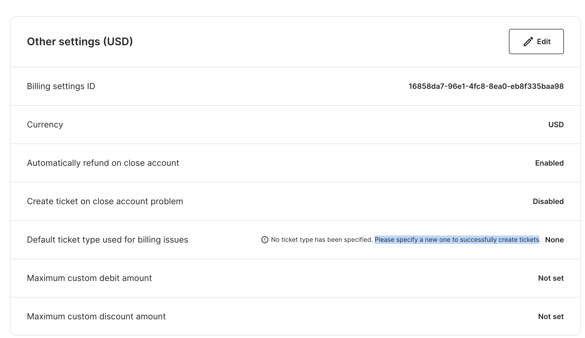Click the USD currency value

556,125
